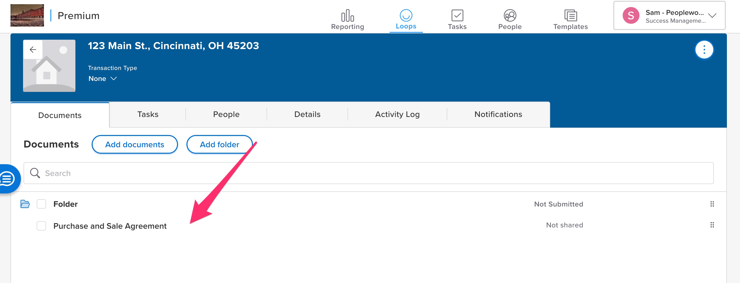The image size is (740, 283).
Task: Switch to the Activity Log tab
Action: (x=397, y=114)
